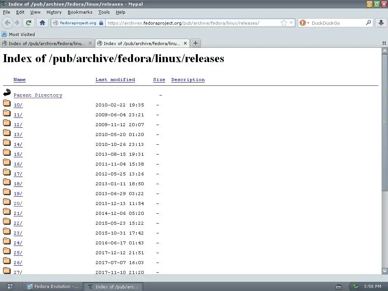Open the taskbar start menu icon
The image size is (388, 291).
click(10, 286)
